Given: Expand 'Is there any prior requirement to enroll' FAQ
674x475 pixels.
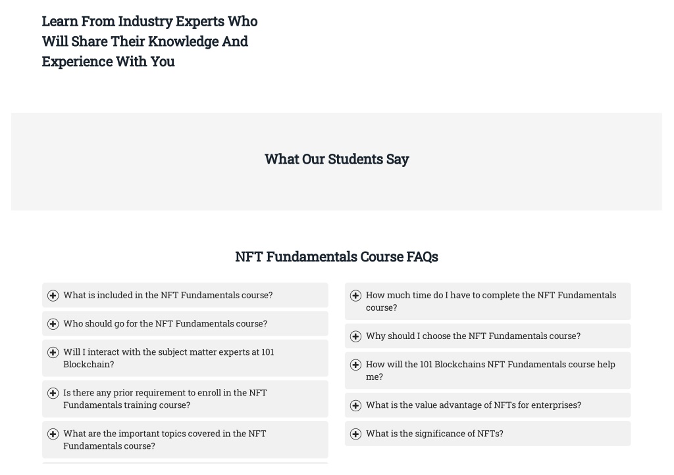Looking at the screenshot, I should [x=185, y=399].
